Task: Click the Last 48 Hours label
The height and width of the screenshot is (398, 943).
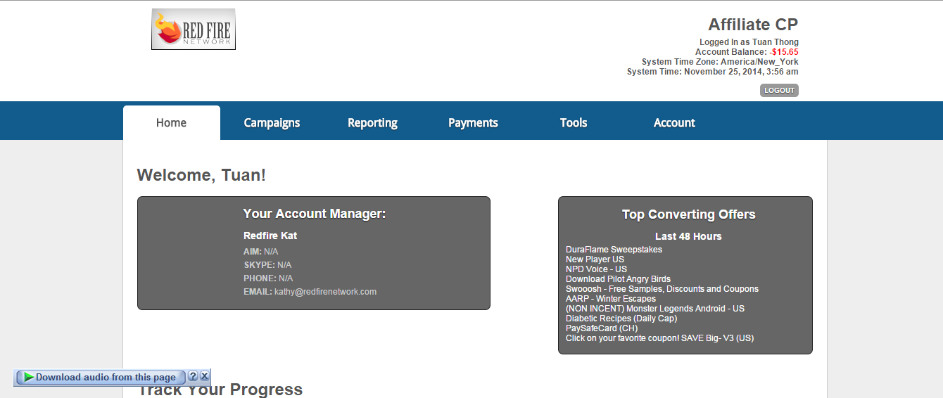Action: (688, 236)
